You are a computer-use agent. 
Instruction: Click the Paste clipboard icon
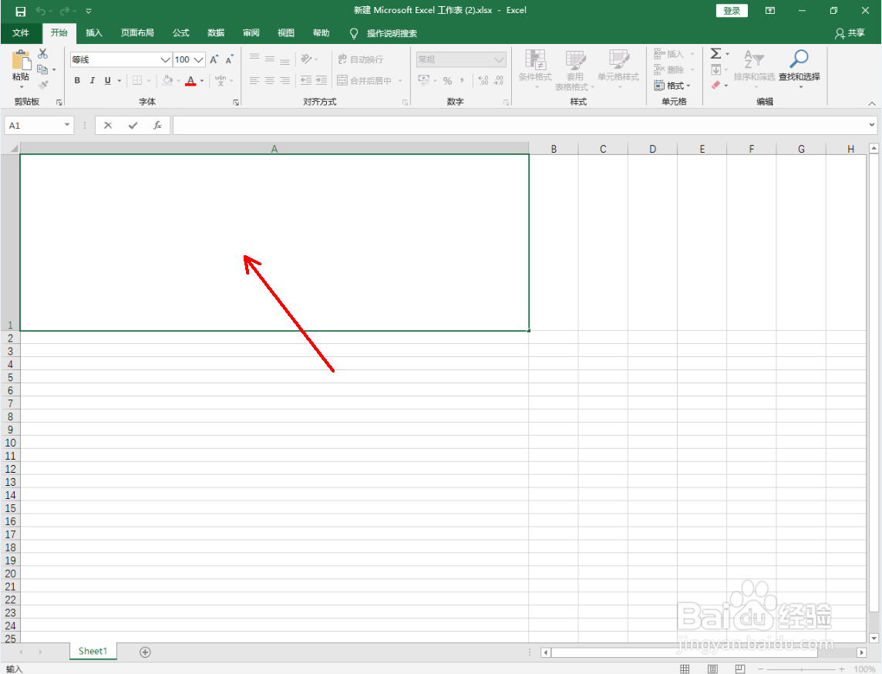click(22, 61)
